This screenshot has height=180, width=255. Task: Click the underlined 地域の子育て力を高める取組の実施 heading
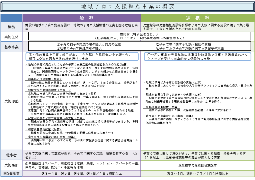pyautogui.click(x=173, y=82)
